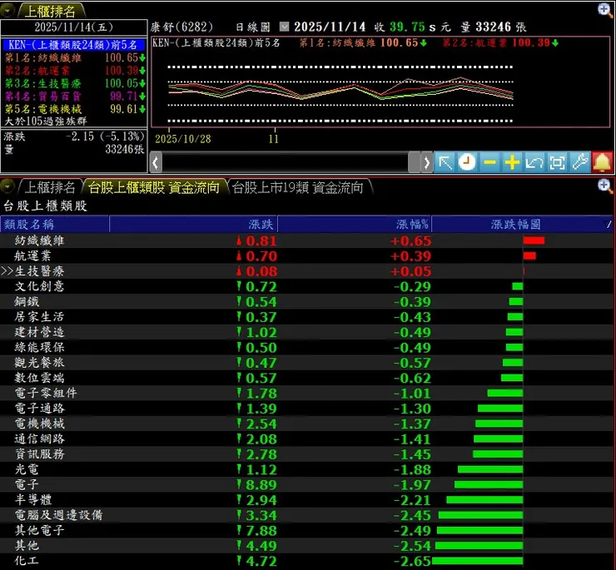616x570 pixels.
Task: Click 第3名:生技醫療 in ranking list
Action: coord(75,83)
